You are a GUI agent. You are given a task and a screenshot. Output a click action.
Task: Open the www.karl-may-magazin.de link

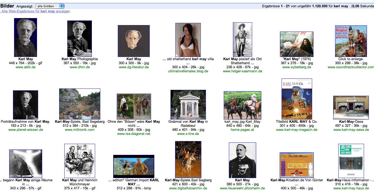[x=297, y=130]
